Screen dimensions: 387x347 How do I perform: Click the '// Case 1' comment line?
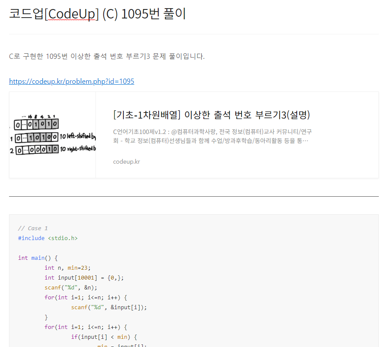click(x=33, y=228)
